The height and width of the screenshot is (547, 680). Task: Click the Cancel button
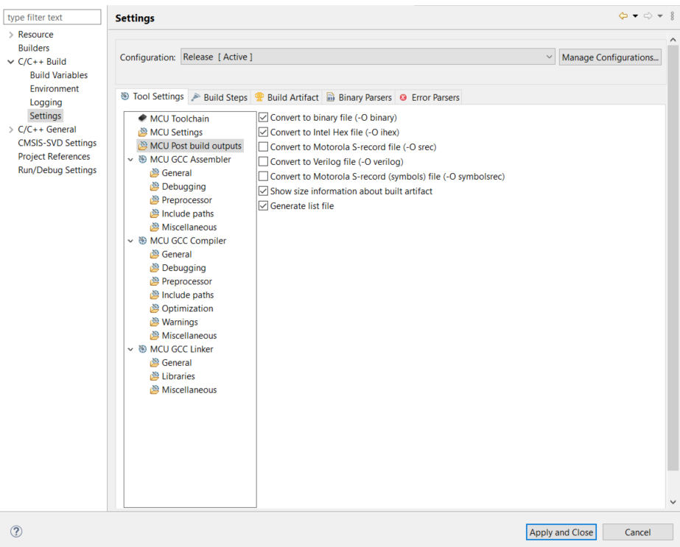point(637,532)
